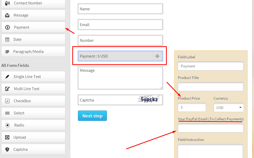Click the Multi Line Text edit icon
Image resolution: width=254 pixels, height=158 pixels.
7,89
